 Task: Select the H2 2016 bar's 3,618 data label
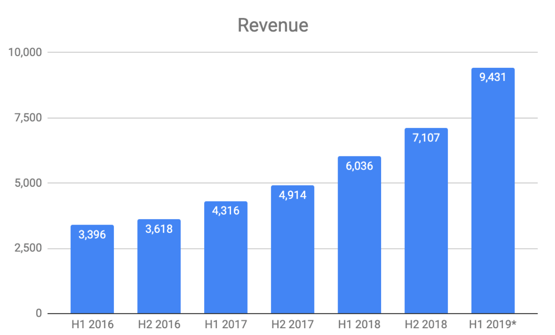point(159,229)
